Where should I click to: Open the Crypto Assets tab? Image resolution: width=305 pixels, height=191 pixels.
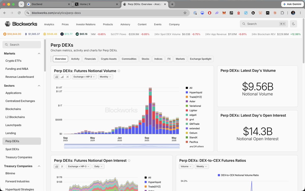click(x=109, y=59)
